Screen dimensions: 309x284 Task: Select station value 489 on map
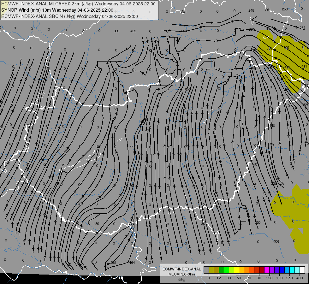coord(253,68)
